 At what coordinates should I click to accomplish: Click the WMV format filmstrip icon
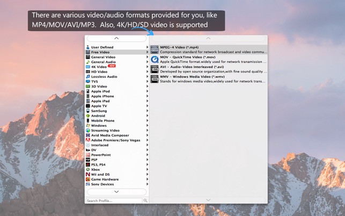click(x=155, y=79)
